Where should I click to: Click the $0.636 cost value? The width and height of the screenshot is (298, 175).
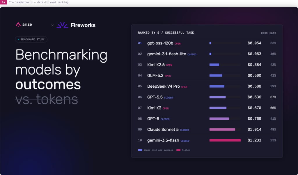click(254, 97)
